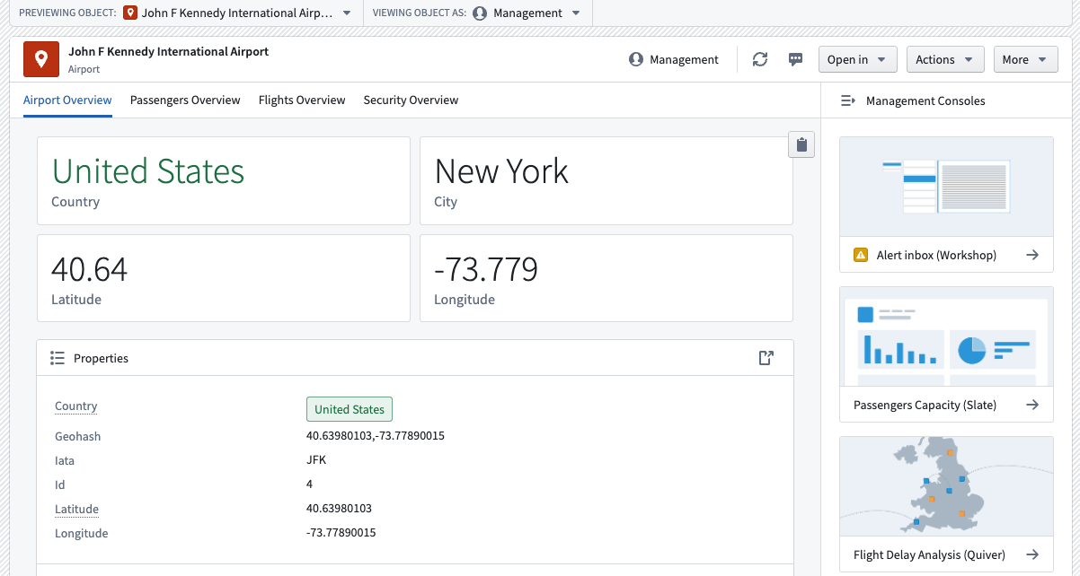Open the More dropdown
1080x576 pixels.
[x=1025, y=59]
